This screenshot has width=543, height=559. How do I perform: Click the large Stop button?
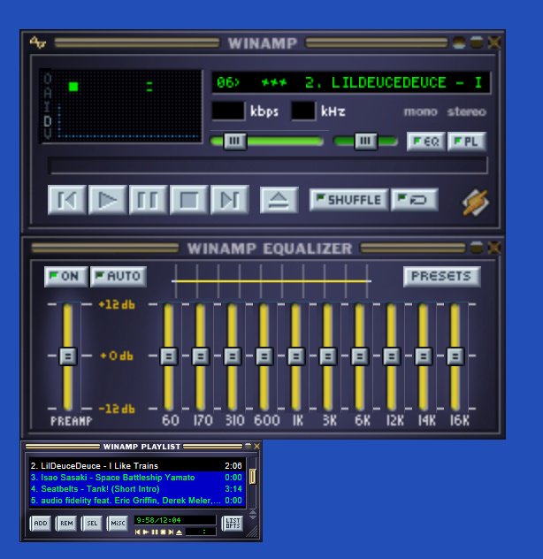coord(189,200)
